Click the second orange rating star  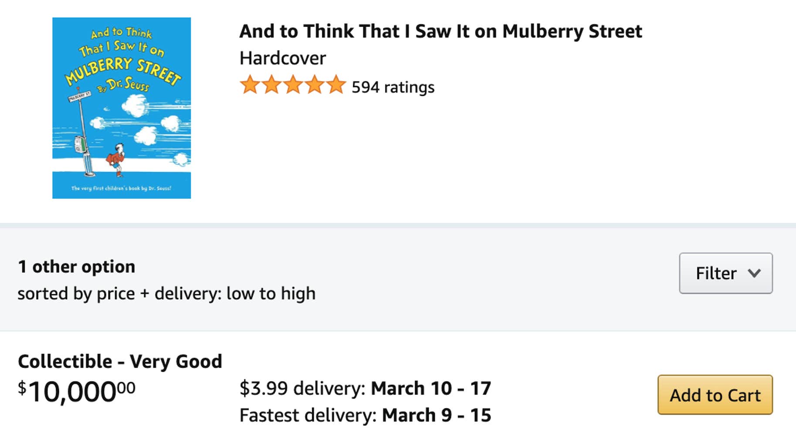click(x=271, y=85)
